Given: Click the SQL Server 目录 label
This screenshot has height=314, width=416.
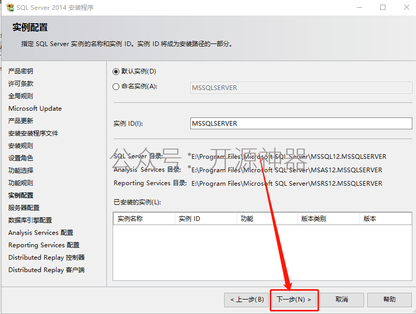Looking at the screenshot, I should coord(138,156).
